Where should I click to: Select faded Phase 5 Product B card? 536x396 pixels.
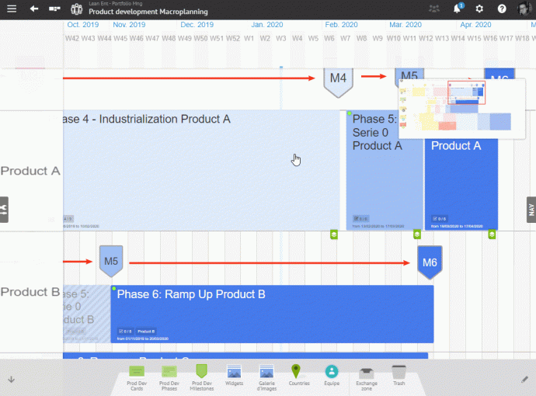point(87,314)
